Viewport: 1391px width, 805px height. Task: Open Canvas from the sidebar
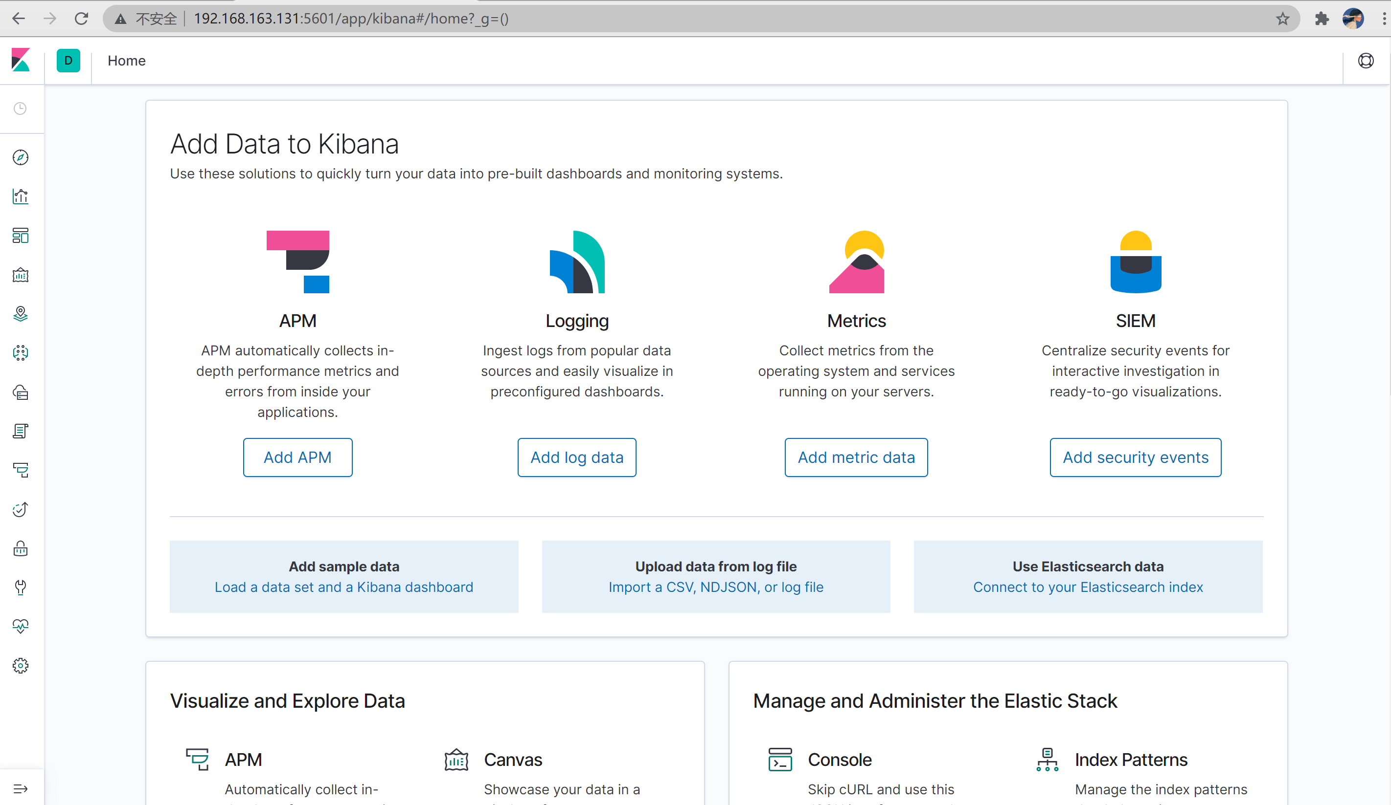coord(21,275)
